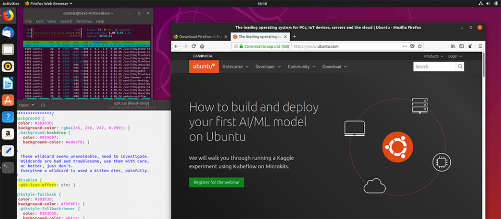
Task: Click Register for the webinar button
Action: pyautogui.click(x=216, y=182)
